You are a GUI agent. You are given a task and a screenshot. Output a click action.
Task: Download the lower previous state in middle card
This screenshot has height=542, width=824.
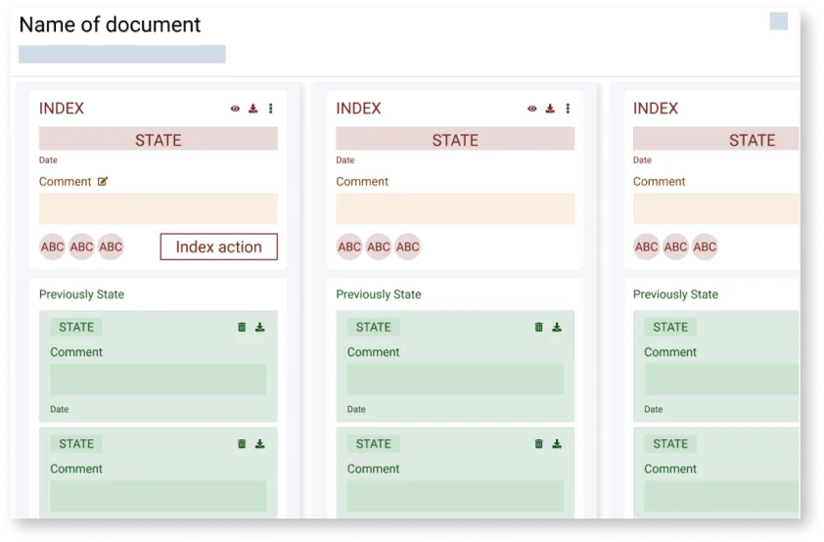pyautogui.click(x=557, y=444)
